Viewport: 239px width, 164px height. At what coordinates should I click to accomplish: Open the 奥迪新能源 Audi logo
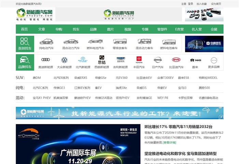pyautogui.click(x=45, y=60)
